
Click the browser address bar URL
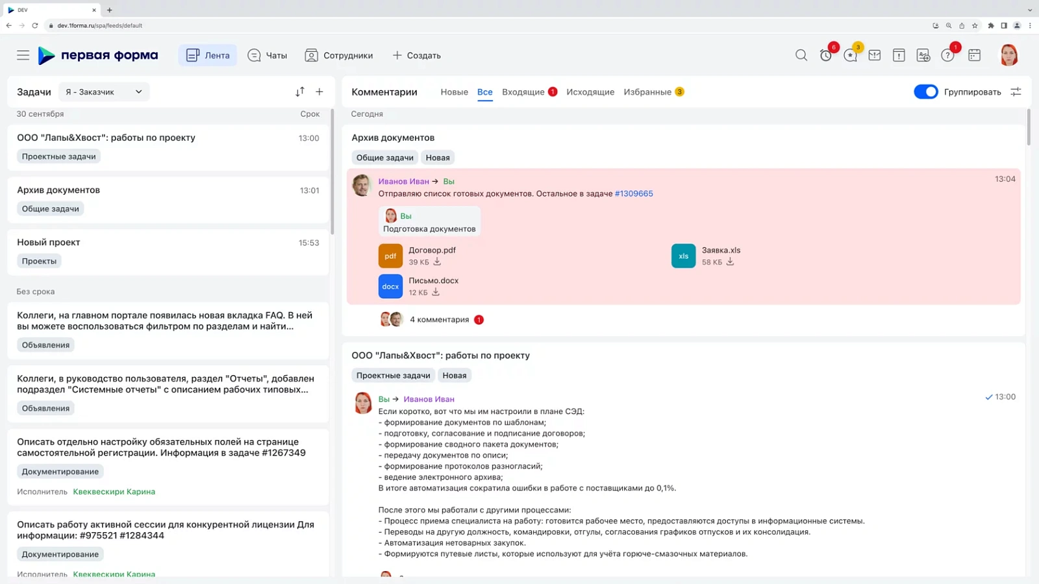(99, 25)
